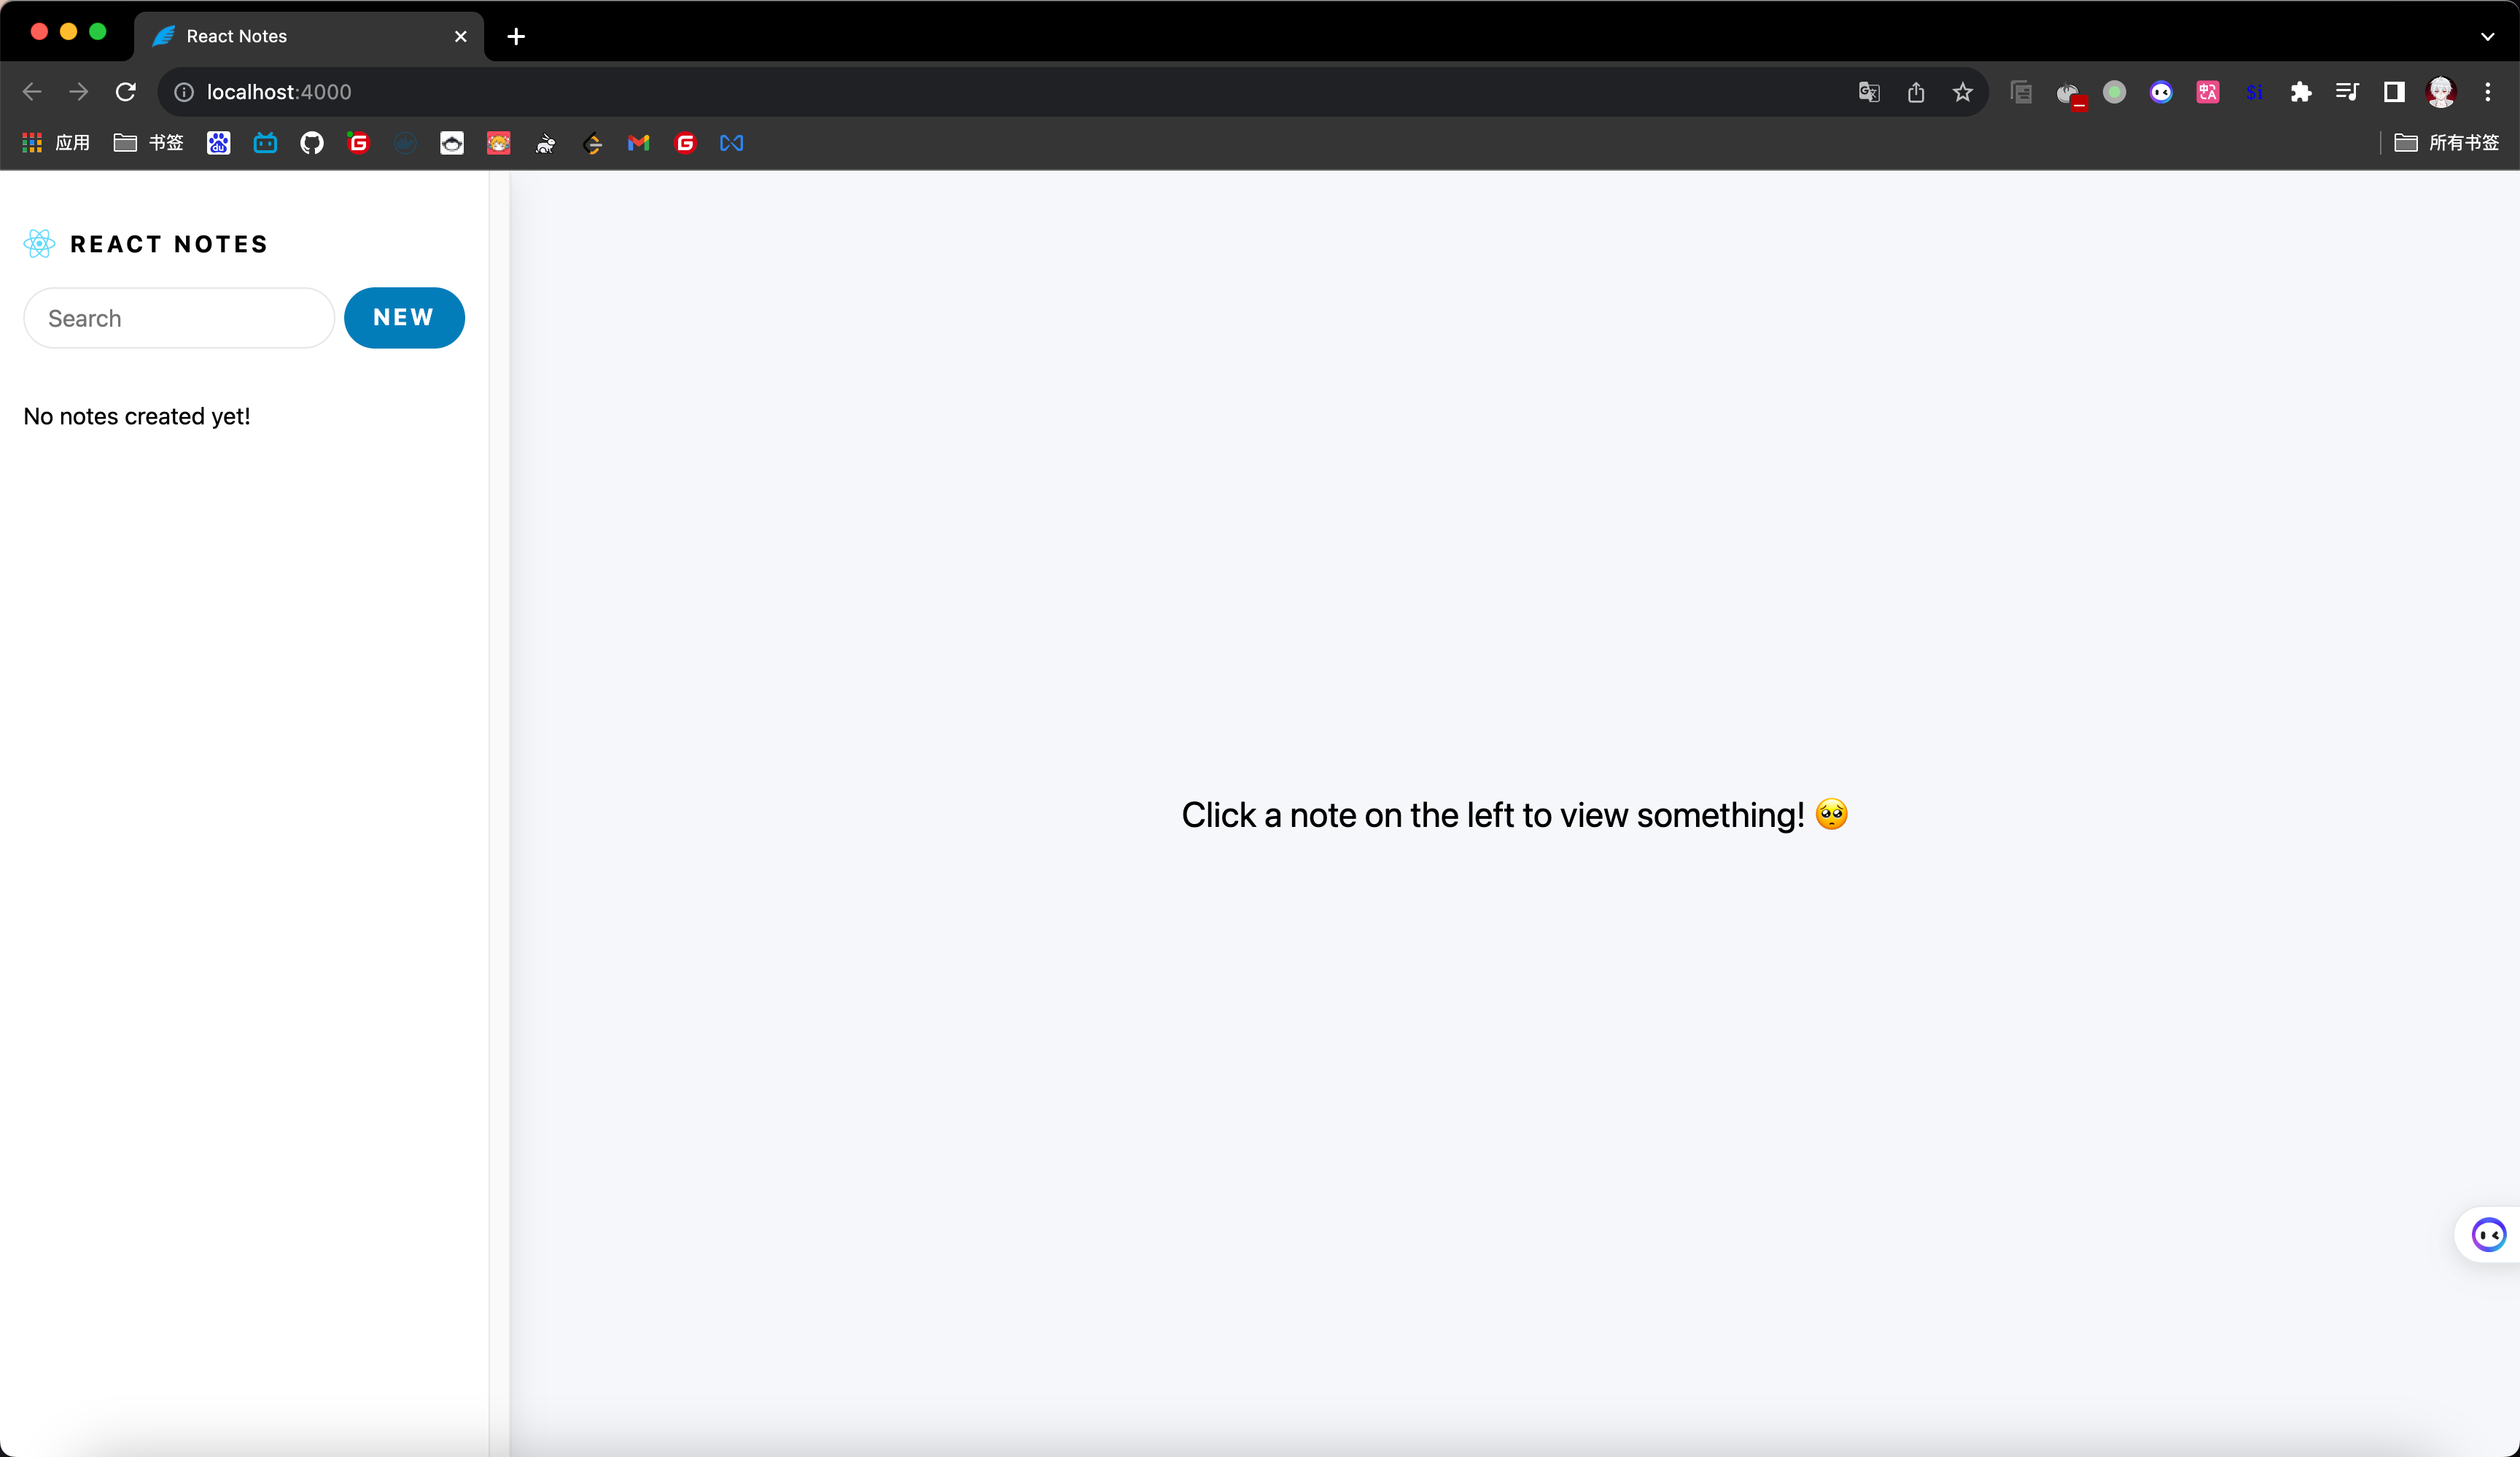Open the Bilibili bookmark icon
Image resolution: width=2520 pixels, height=1457 pixels.
265,143
